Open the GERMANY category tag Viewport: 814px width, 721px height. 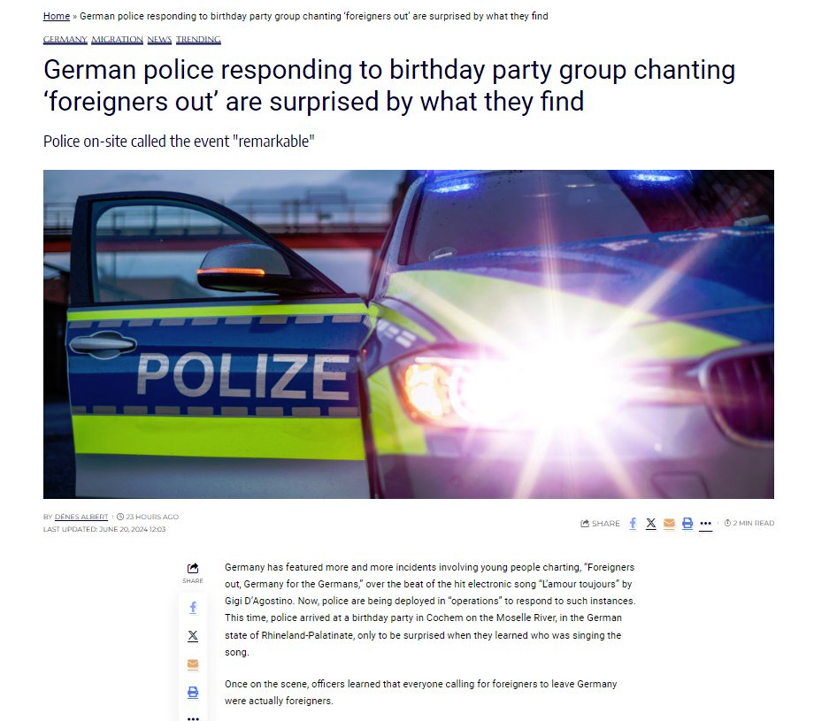coord(65,40)
